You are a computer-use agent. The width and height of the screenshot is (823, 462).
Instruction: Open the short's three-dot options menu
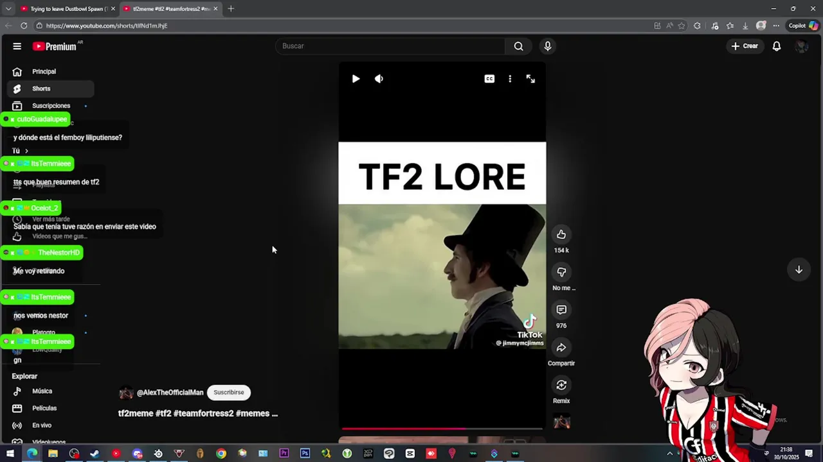tap(510, 79)
